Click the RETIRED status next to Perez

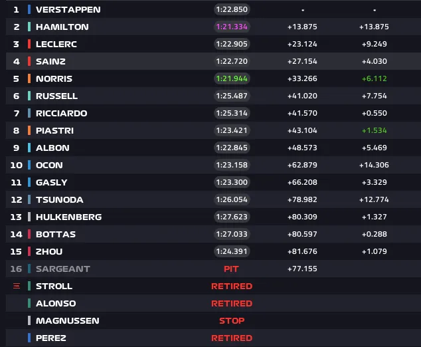pyautogui.click(x=232, y=338)
